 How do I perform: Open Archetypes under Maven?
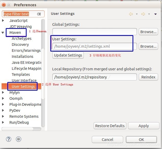tap(22, 39)
